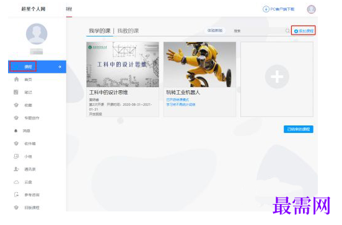The height and width of the screenshot is (225, 342).
Task: Open the 云盘 cloud drive item
Action: coord(28,182)
